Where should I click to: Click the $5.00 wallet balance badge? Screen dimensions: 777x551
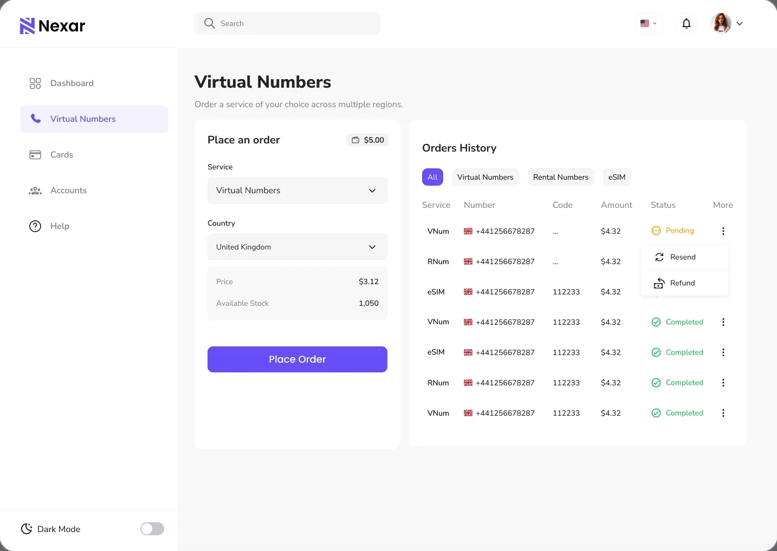point(367,140)
